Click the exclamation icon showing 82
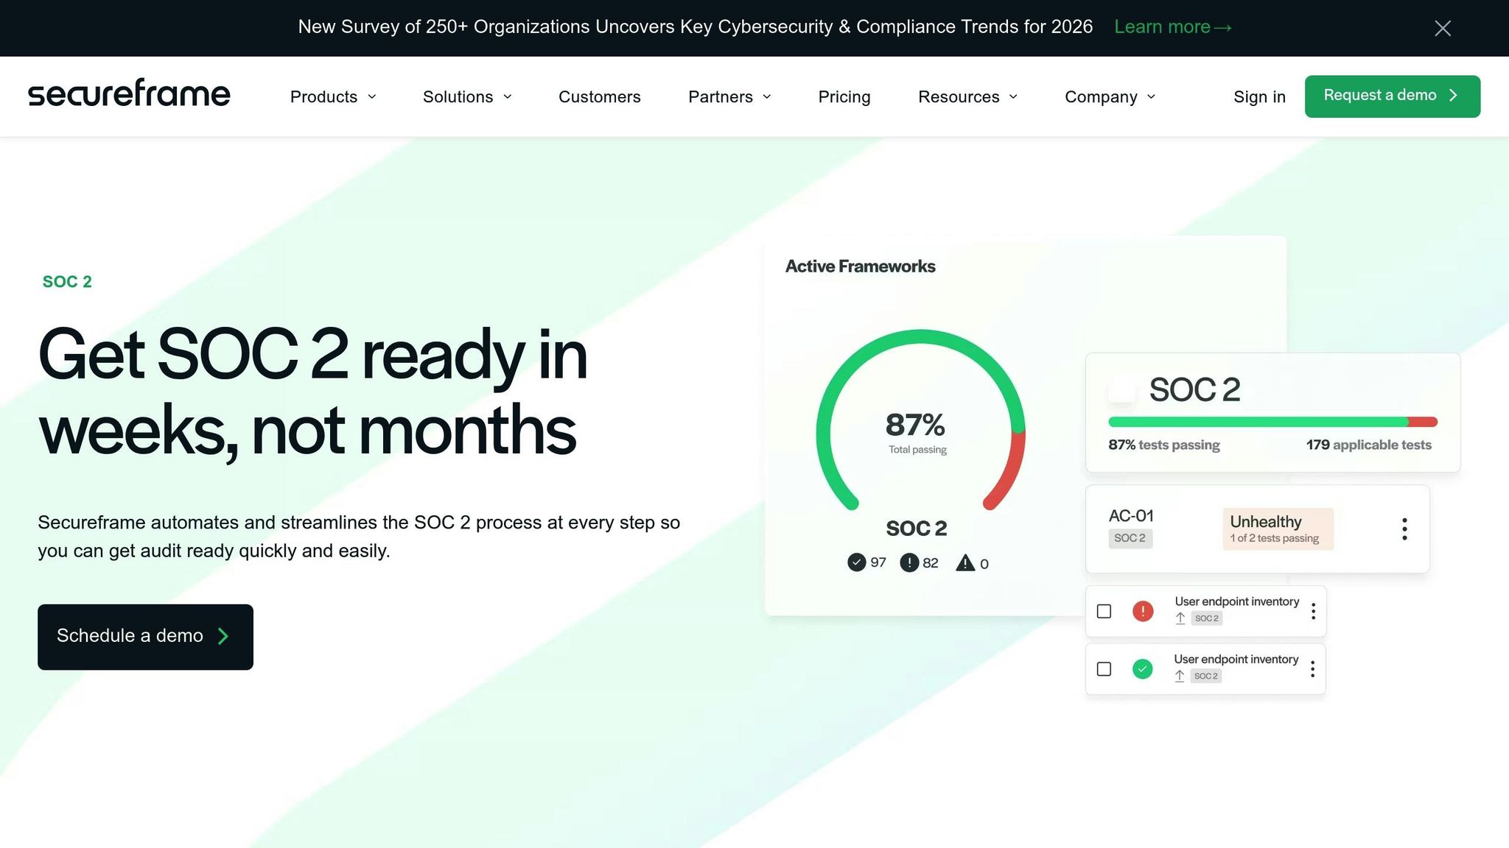Image resolution: width=1509 pixels, height=848 pixels. pos(909,562)
